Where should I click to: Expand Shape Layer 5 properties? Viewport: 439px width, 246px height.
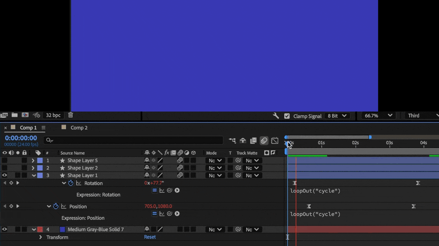[x=33, y=161]
